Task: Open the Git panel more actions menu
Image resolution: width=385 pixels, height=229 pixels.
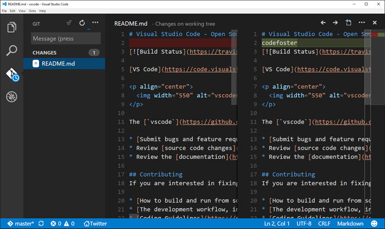Action: click(95, 23)
